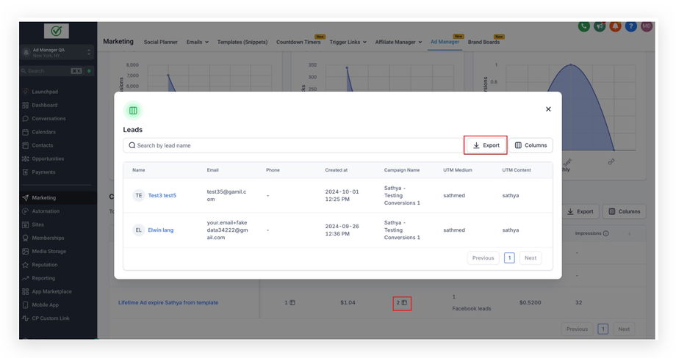Focus the Search by lead name field

[x=292, y=145]
